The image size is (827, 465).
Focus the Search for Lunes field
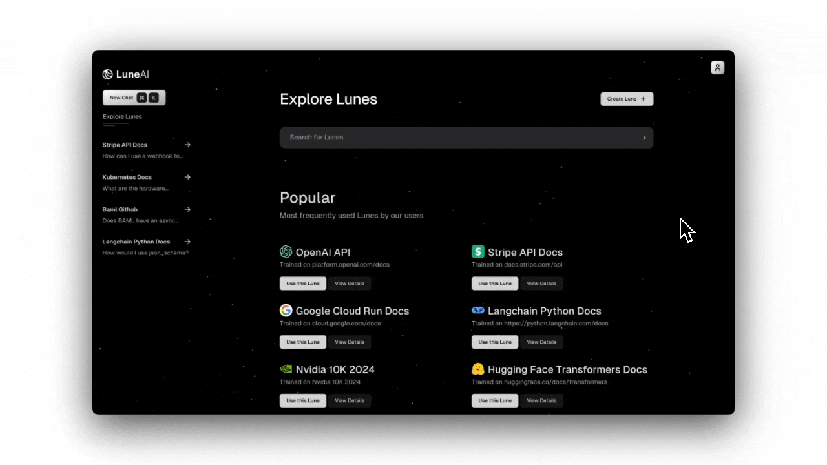[466, 138]
